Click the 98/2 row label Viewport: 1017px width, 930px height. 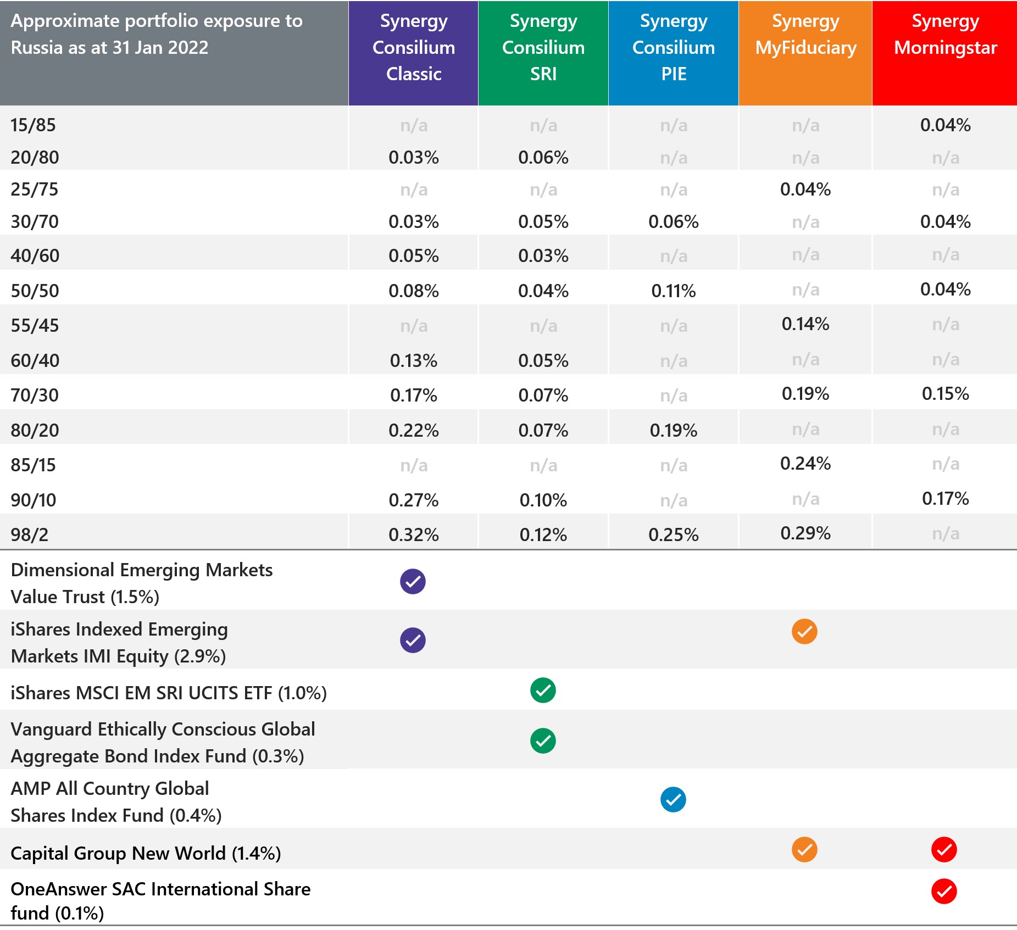click(x=29, y=535)
